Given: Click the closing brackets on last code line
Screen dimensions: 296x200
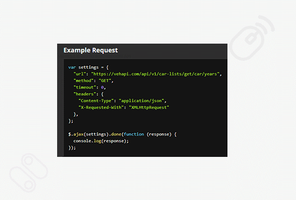Looking at the screenshot, I should click(72, 148).
